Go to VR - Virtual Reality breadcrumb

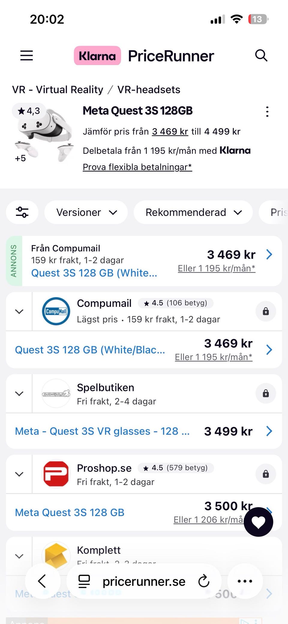pyautogui.click(x=58, y=89)
